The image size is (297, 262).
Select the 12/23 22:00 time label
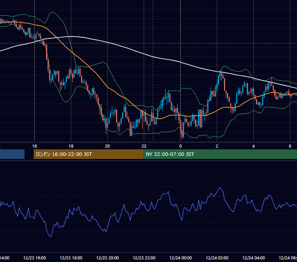(x=144, y=258)
